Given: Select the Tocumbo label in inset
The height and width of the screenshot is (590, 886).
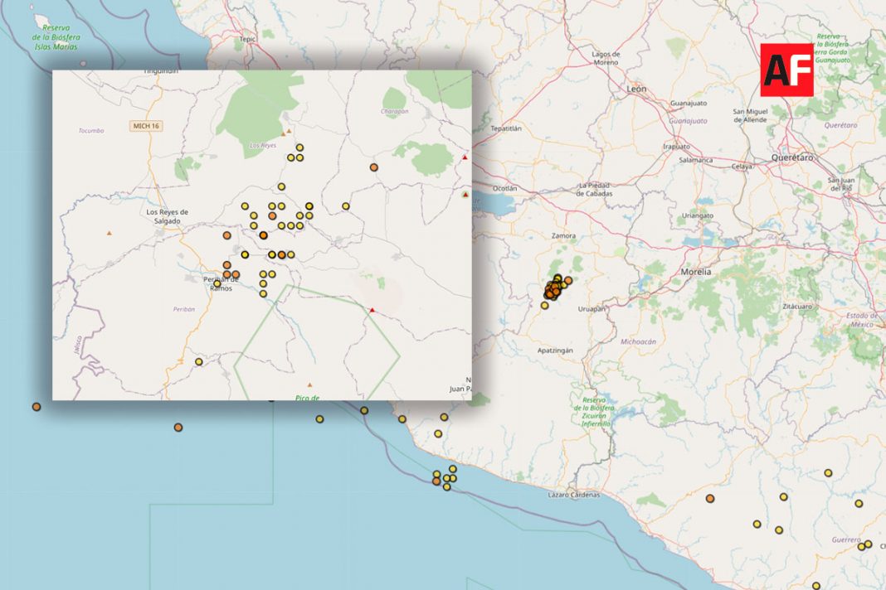Looking at the screenshot, I should point(91,130).
